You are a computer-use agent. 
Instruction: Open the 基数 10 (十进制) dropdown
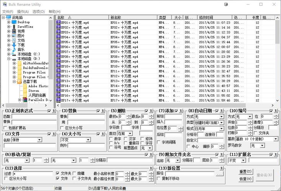pyautogui.click(x=276, y=139)
